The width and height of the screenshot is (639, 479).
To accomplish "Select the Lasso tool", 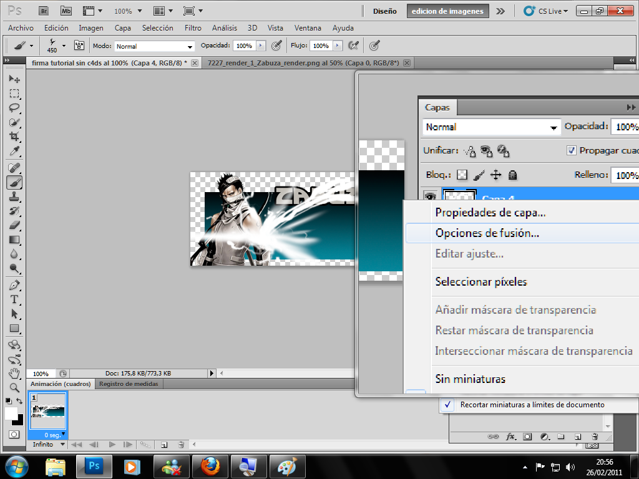I will [x=14, y=108].
